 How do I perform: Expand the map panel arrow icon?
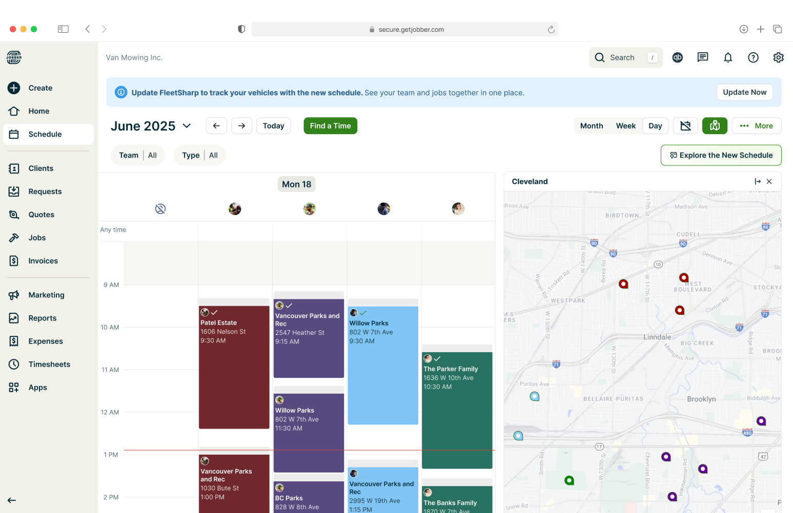(x=757, y=182)
